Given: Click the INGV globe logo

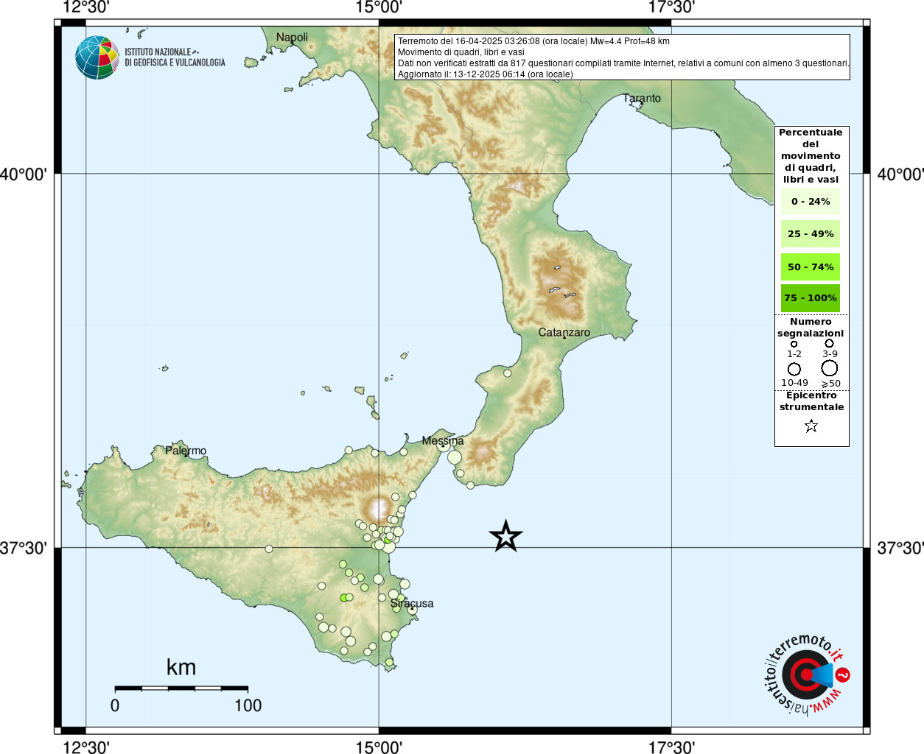Looking at the screenshot, I should coord(97,57).
